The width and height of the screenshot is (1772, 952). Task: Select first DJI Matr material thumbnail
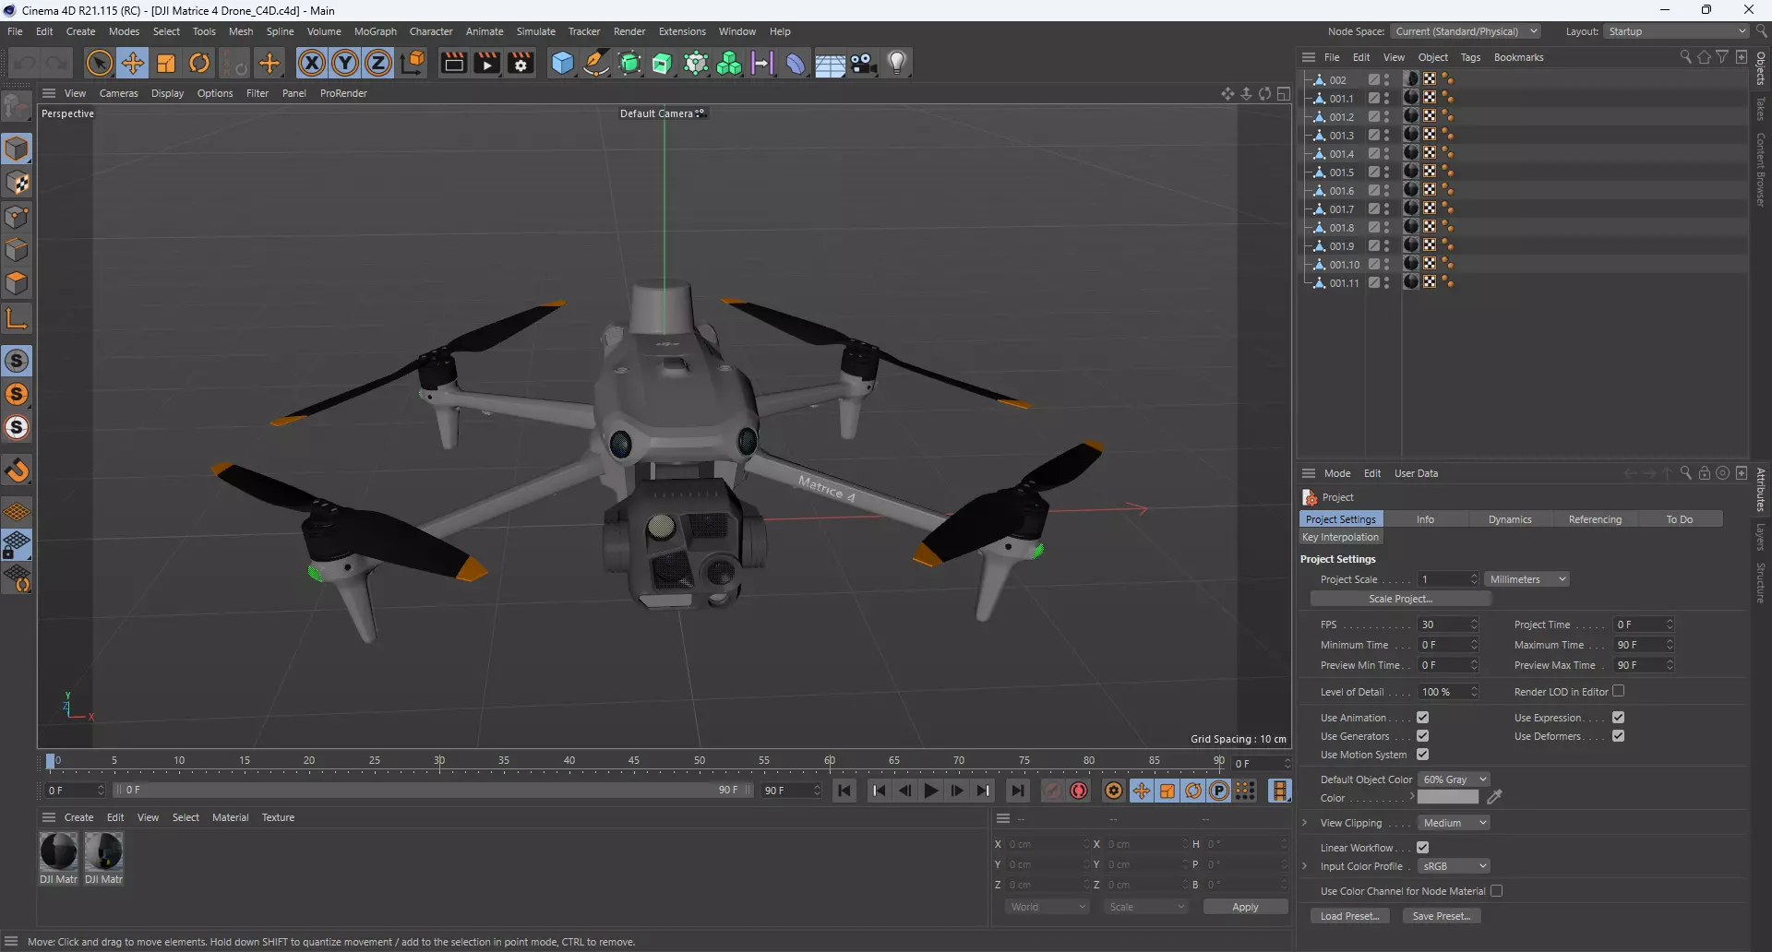click(x=58, y=851)
